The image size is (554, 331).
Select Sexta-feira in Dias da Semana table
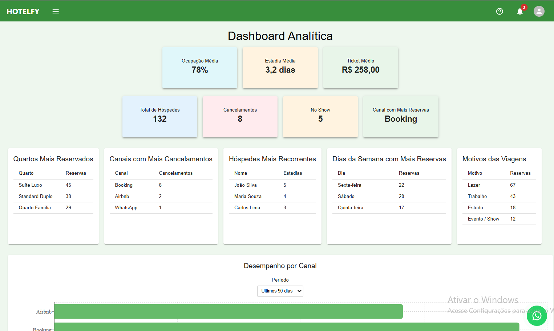pyautogui.click(x=350, y=185)
